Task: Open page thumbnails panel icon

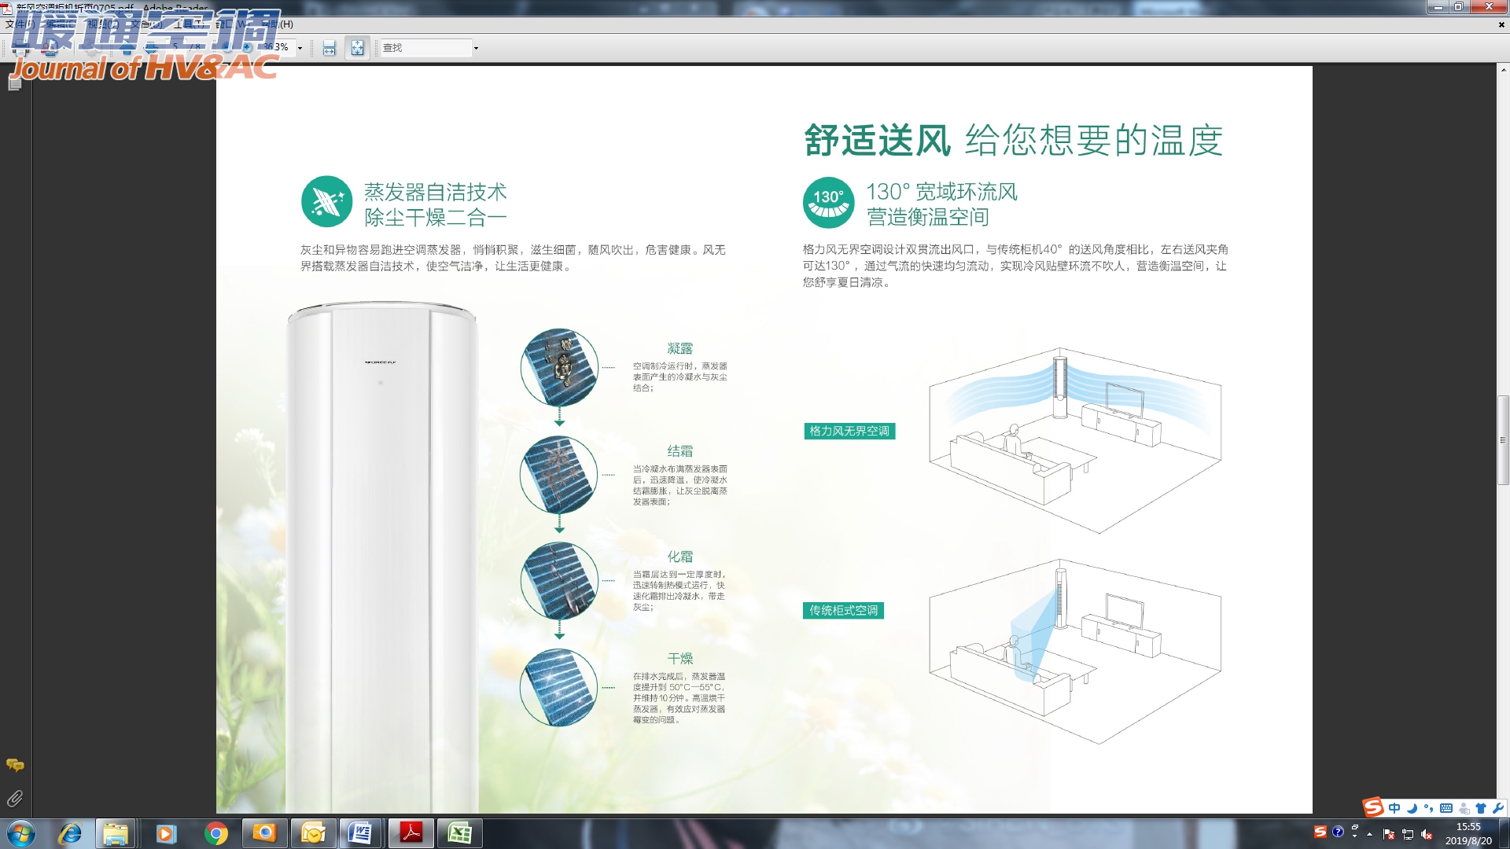Action: click(x=14, y=84)
